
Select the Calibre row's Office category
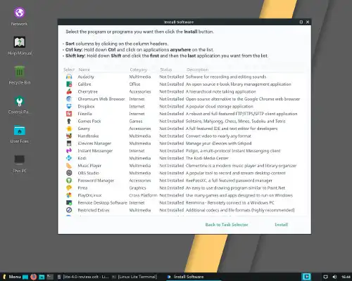(134, 84)
